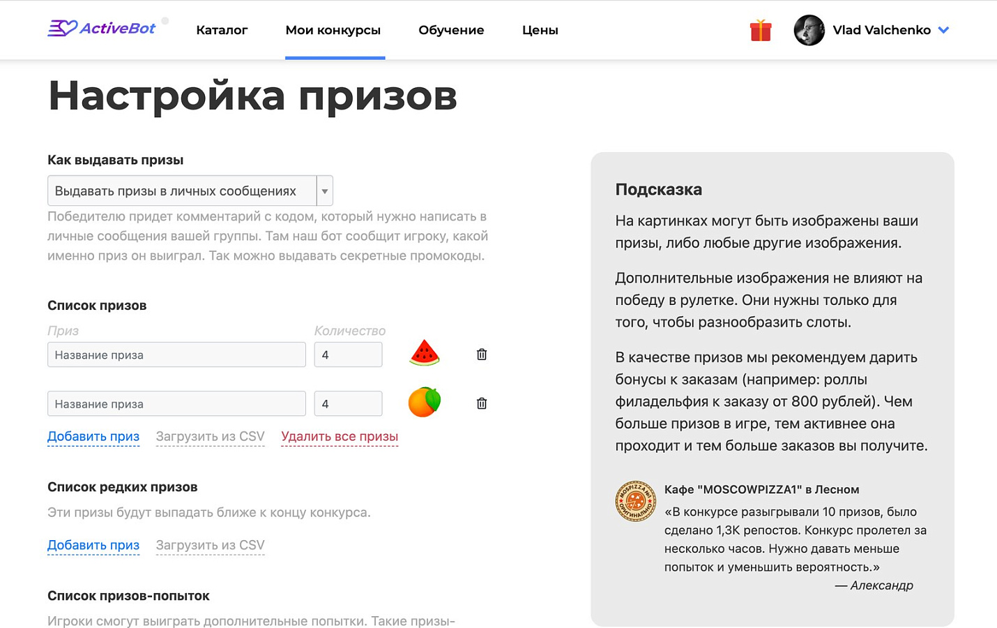Expand the user menu chevron

[943, 30]
